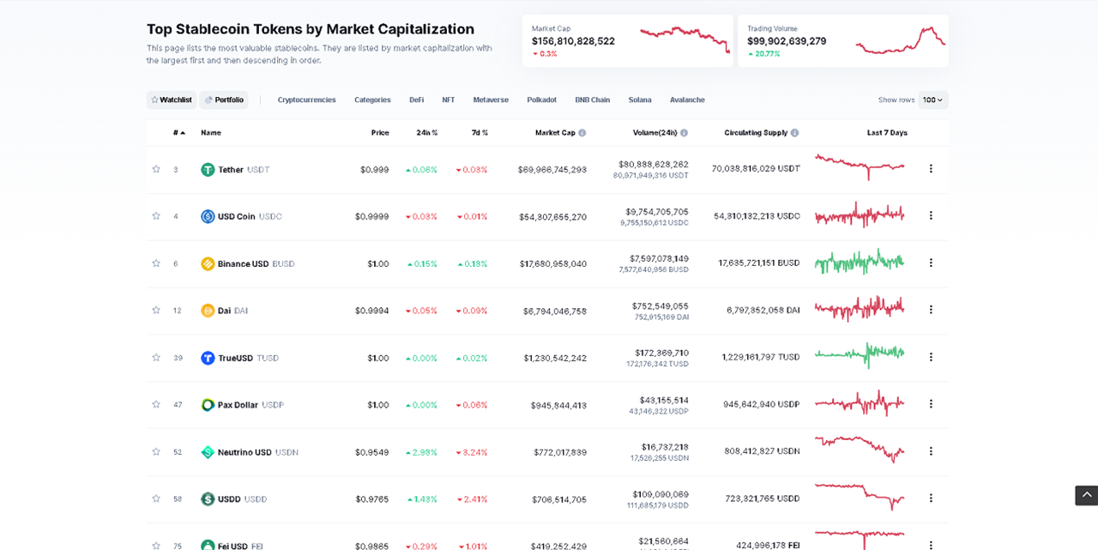Open the USDD row three-dot menu
The image size is (1098, 550).
(x=931, y=499)
